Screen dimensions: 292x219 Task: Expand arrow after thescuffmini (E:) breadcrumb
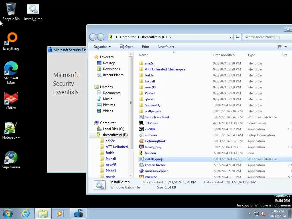tap(170, 37)
